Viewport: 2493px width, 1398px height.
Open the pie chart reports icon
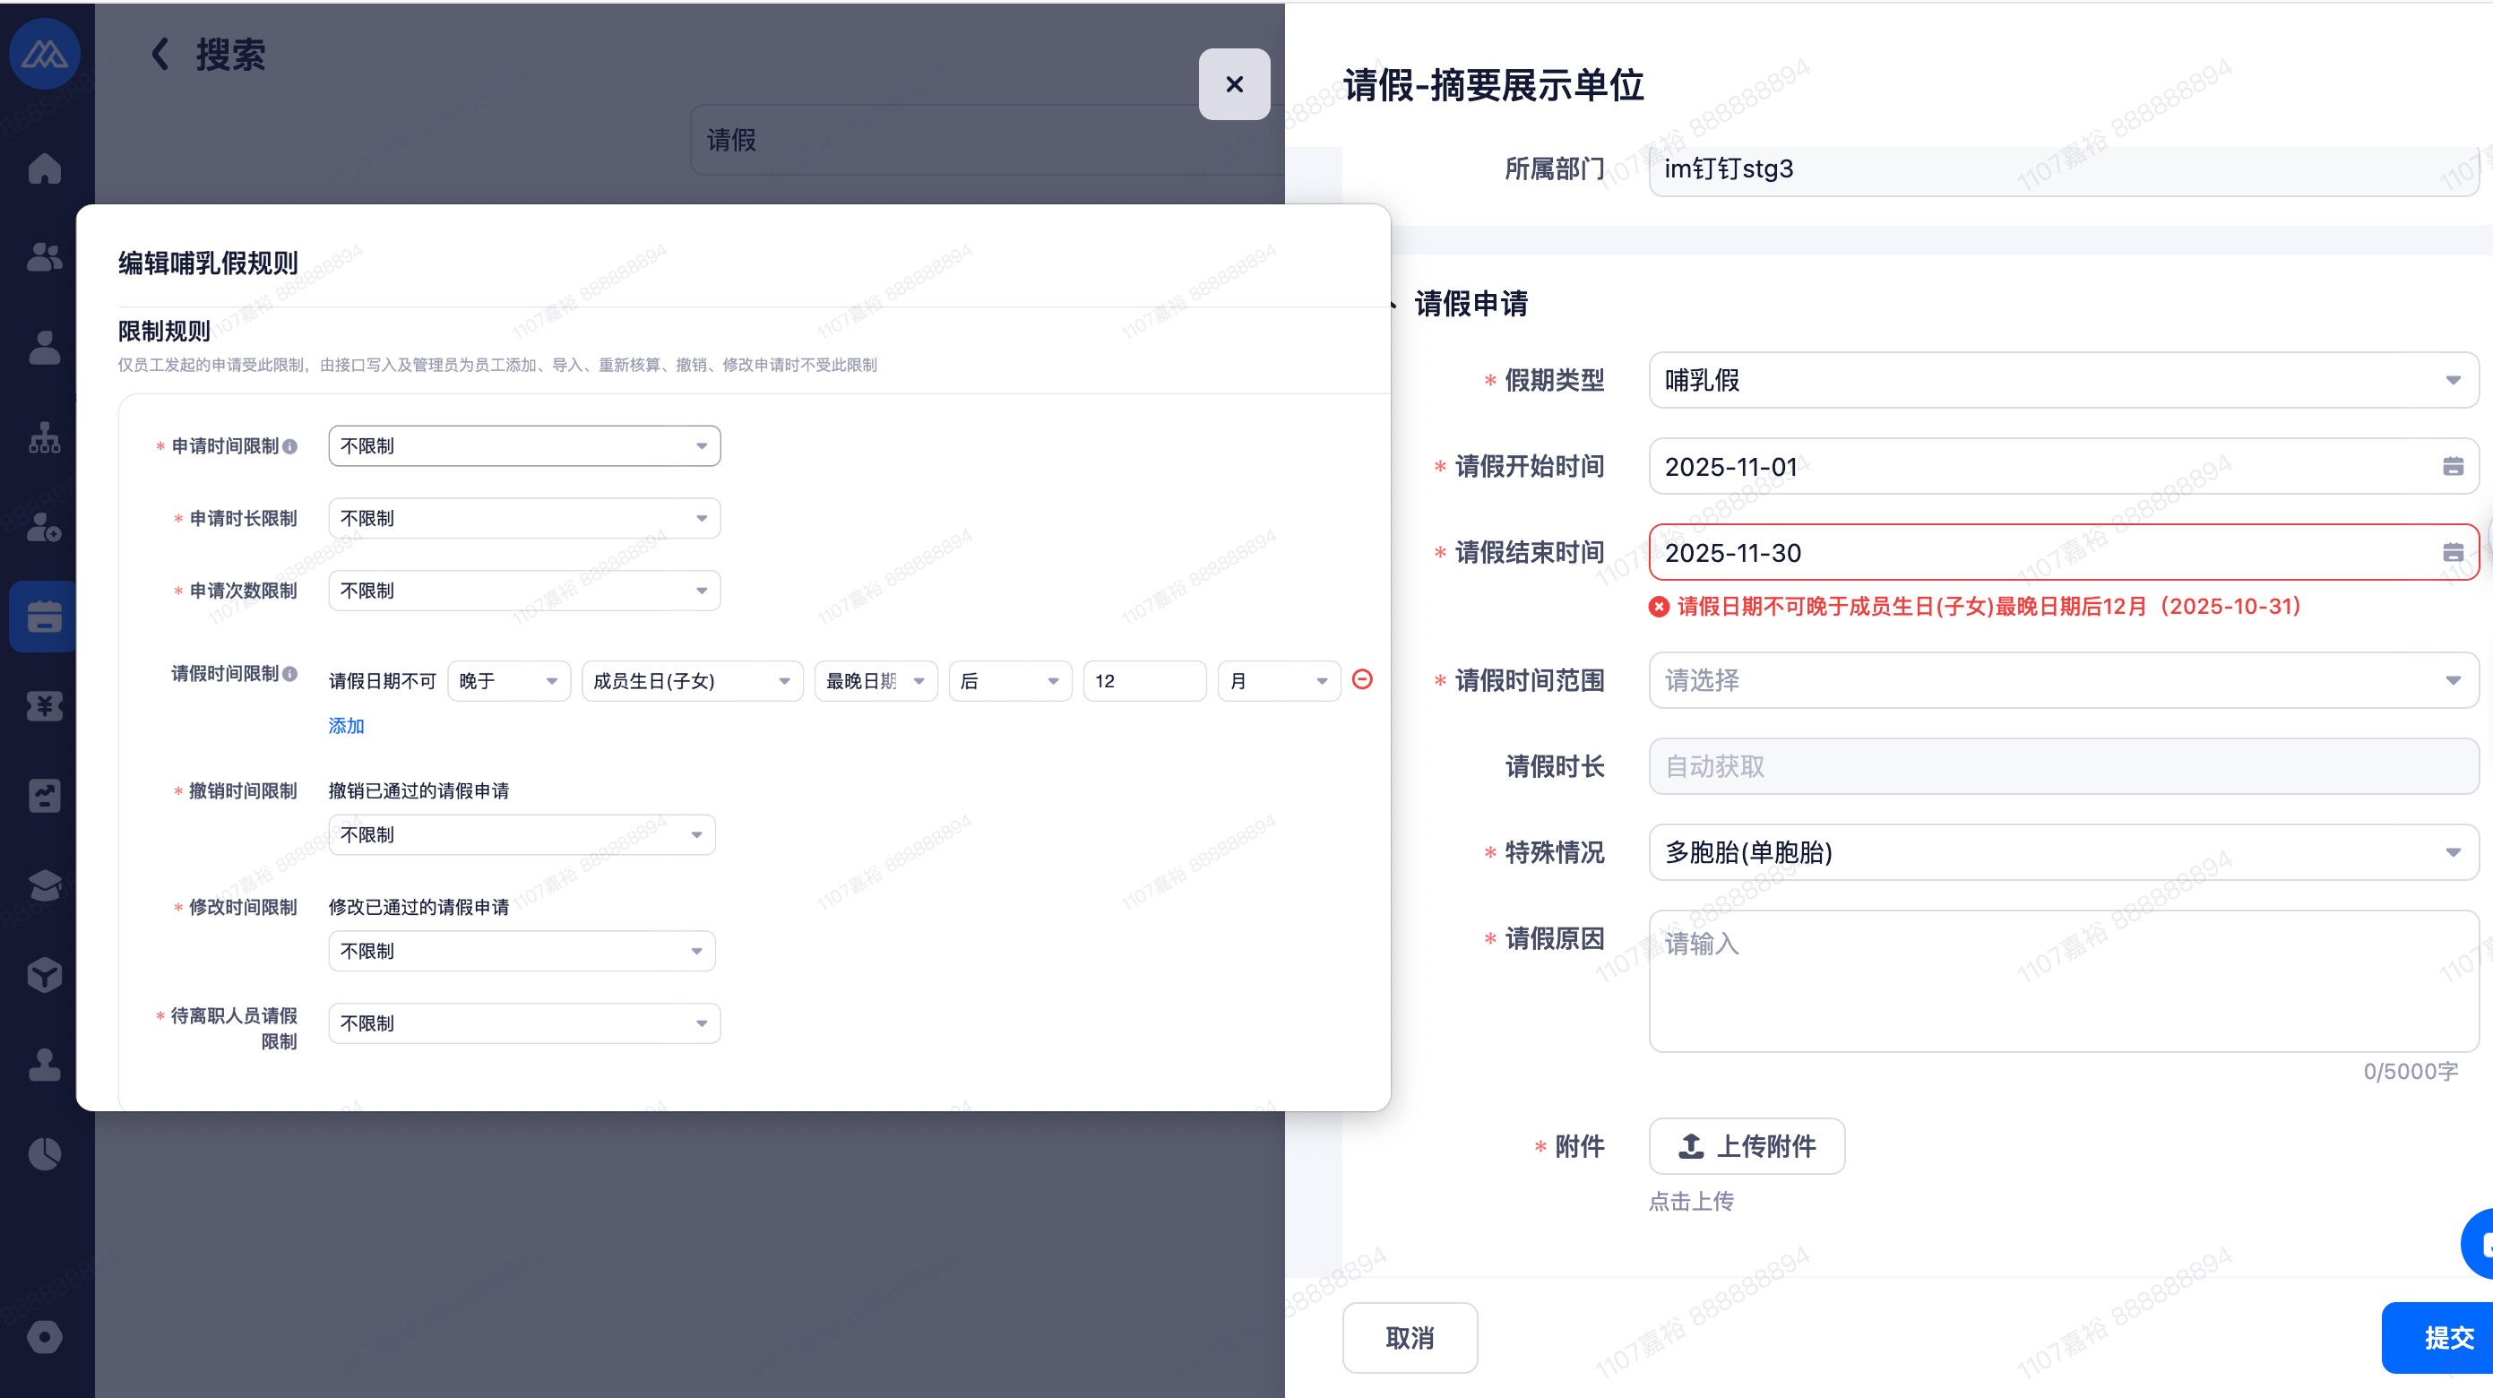tap(45, 1153)
